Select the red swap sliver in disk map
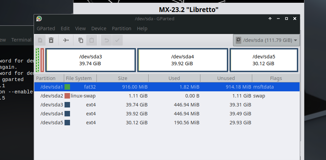326x160 pixels. pyautogui.click(x=42, y=60)
